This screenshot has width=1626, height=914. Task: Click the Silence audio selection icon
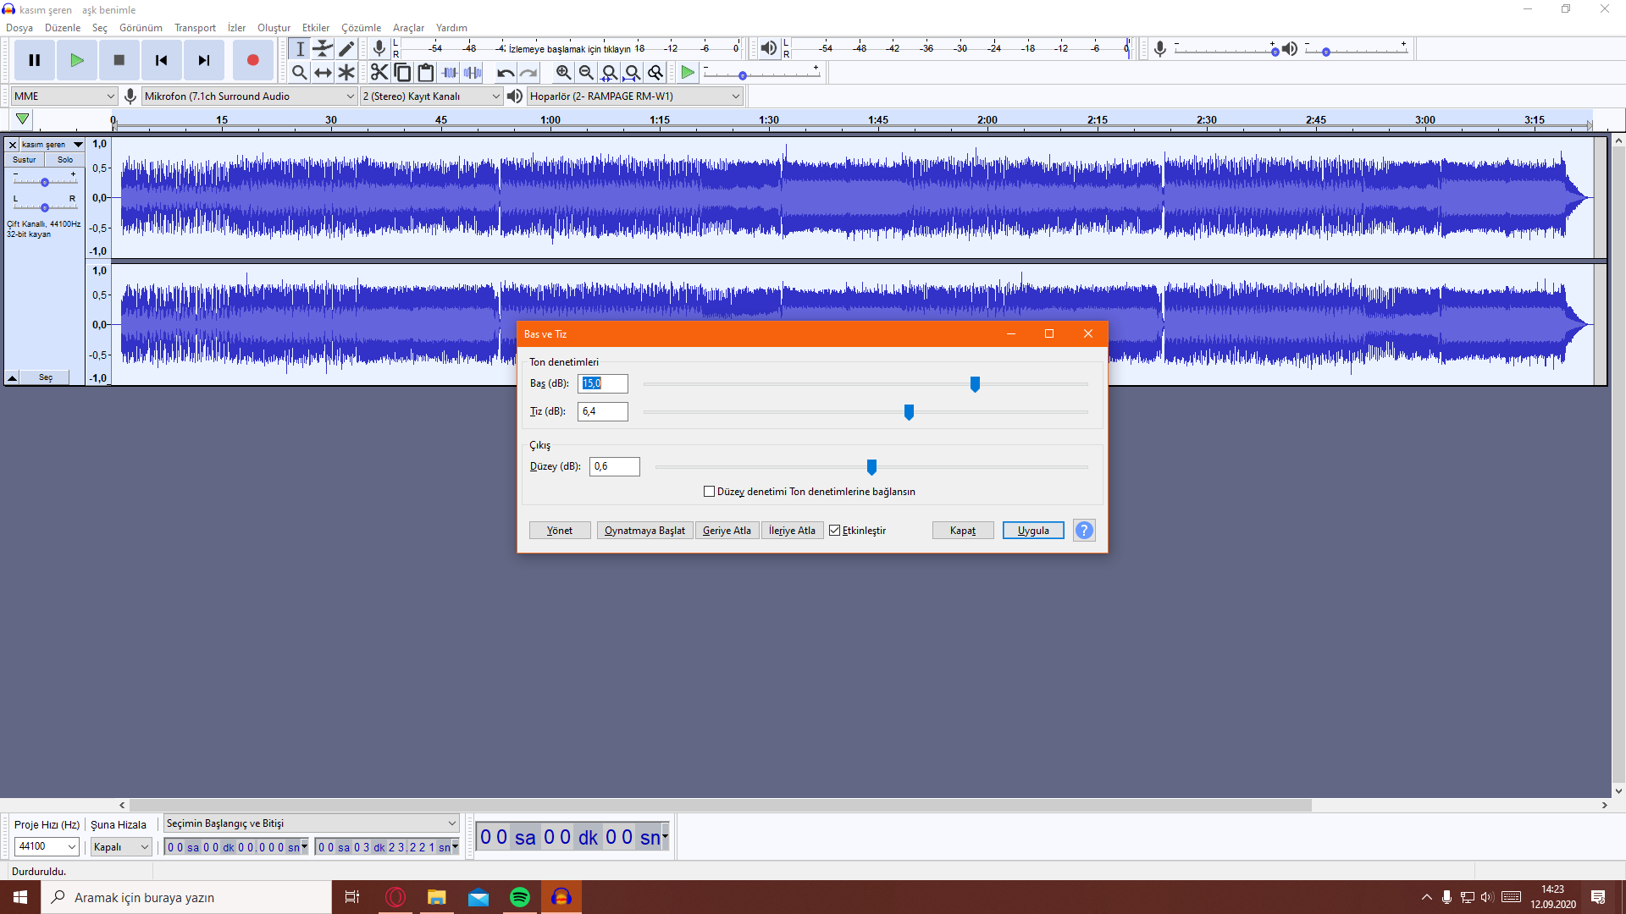(473, 73)
